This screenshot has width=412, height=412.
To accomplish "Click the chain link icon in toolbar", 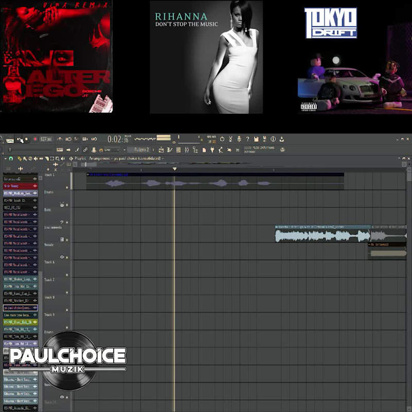I will point(85,150).
